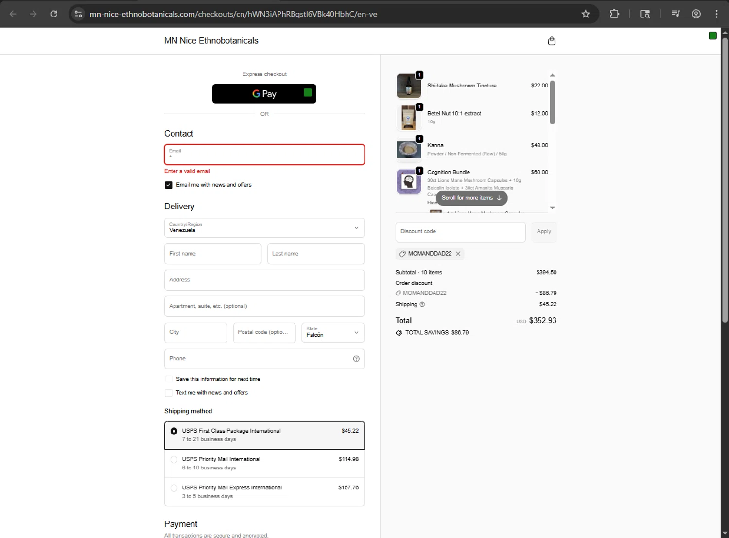Focus the Phone field

[x=264, y=359]
